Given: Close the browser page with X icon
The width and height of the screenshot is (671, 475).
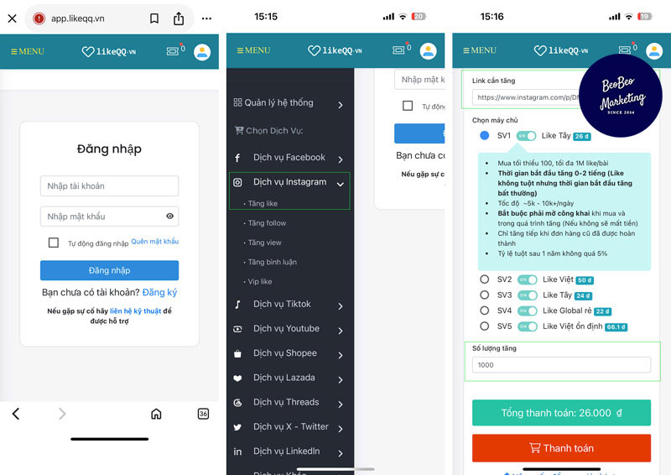Looking at the screenshot, I should point(12,18).
